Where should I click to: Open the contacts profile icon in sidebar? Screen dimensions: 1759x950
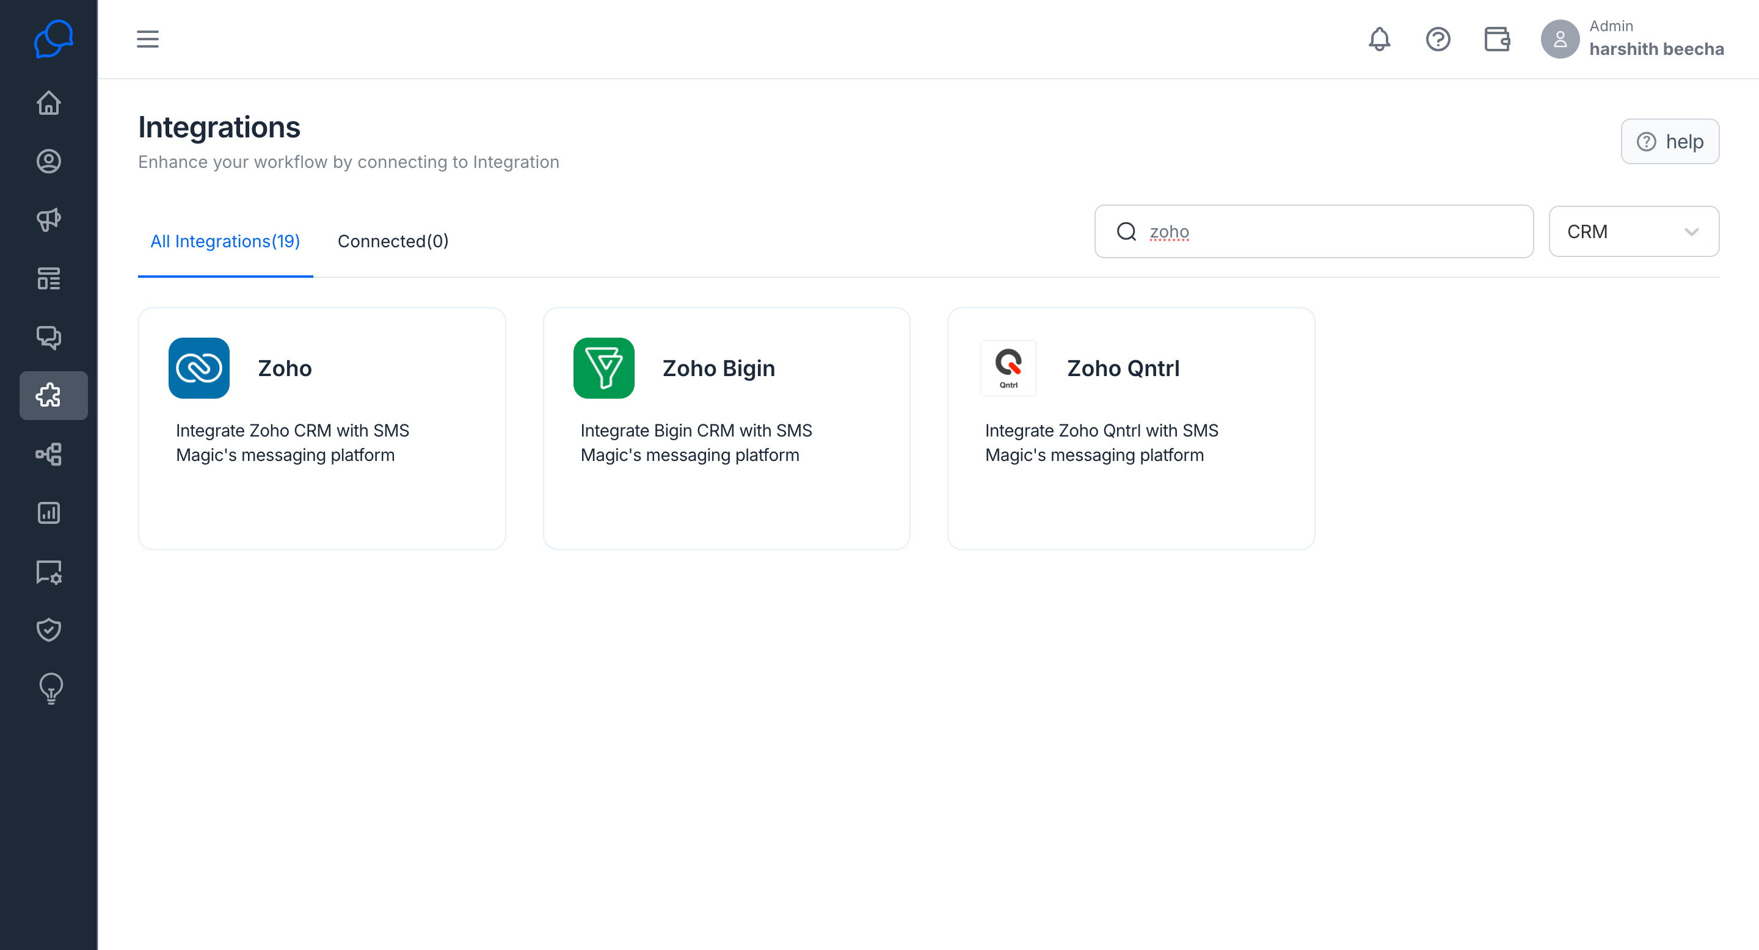tap(48, 162)
